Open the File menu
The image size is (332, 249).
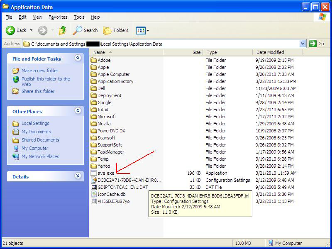click(x=9, y=17)
